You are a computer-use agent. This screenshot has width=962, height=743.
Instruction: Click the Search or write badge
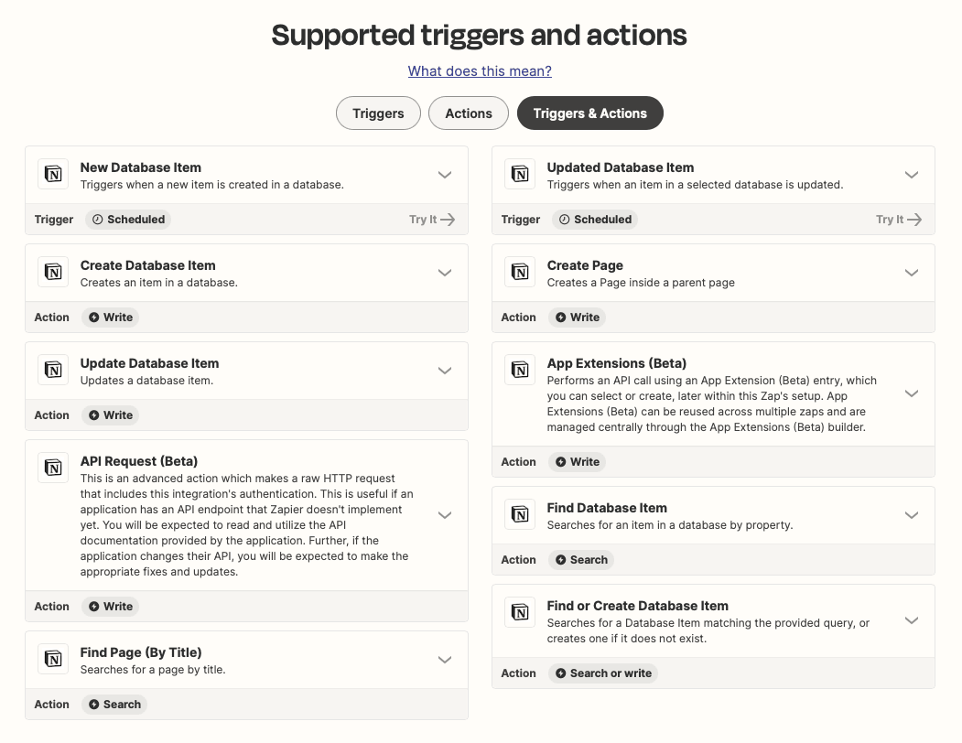[x=603, y=673]
